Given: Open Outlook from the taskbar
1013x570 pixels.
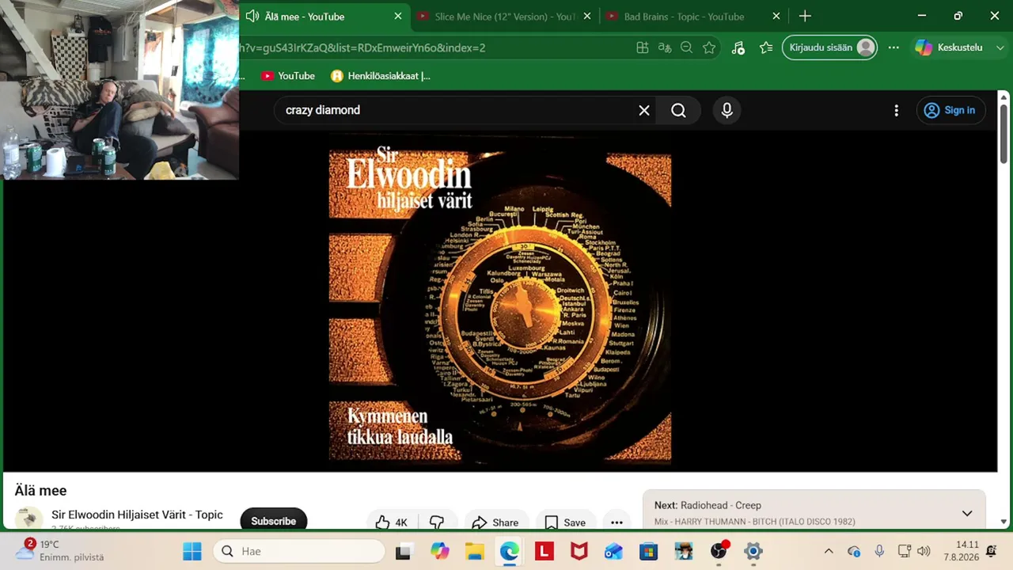Looking at the screenshot, I should [613, 551].
